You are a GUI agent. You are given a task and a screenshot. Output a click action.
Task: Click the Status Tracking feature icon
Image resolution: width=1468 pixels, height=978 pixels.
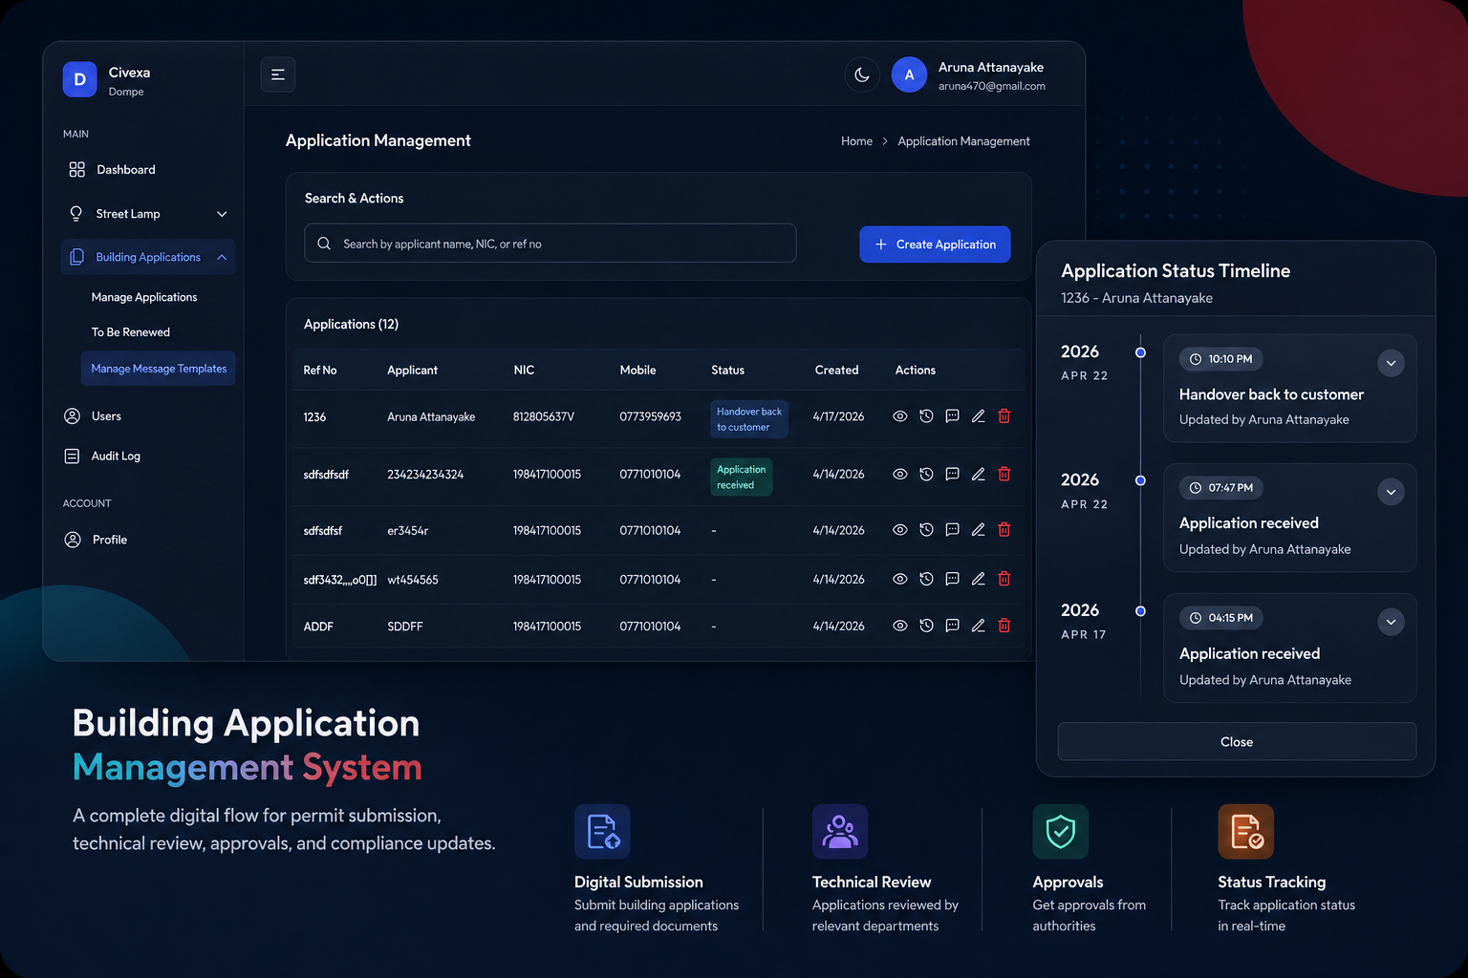(1246, 832)
